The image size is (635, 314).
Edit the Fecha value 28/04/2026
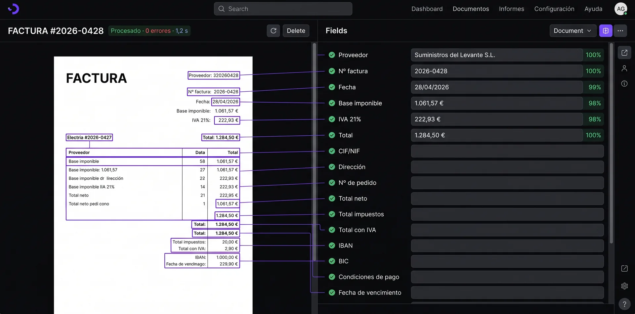497,87
